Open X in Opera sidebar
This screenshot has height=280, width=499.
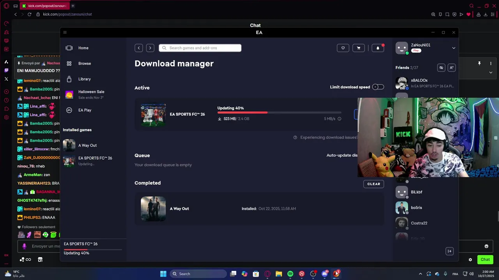pos(6,79)
